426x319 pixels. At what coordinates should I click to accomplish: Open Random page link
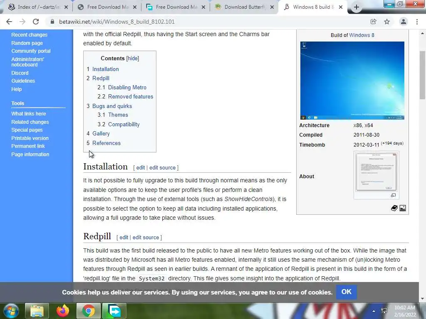(x=27, y=43)
